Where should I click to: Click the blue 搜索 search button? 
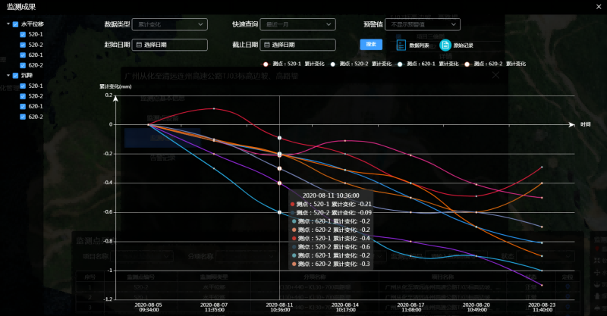[x=372, y=45]
